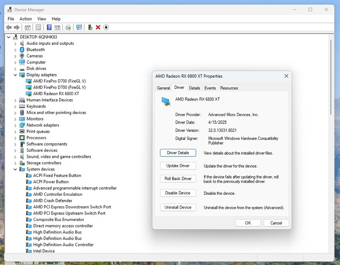Image resolution: width=340 pixels, height=265 pixels.
Task: Click the Audio inputs and outputs speaker icon
Action: tap(22, 43)
